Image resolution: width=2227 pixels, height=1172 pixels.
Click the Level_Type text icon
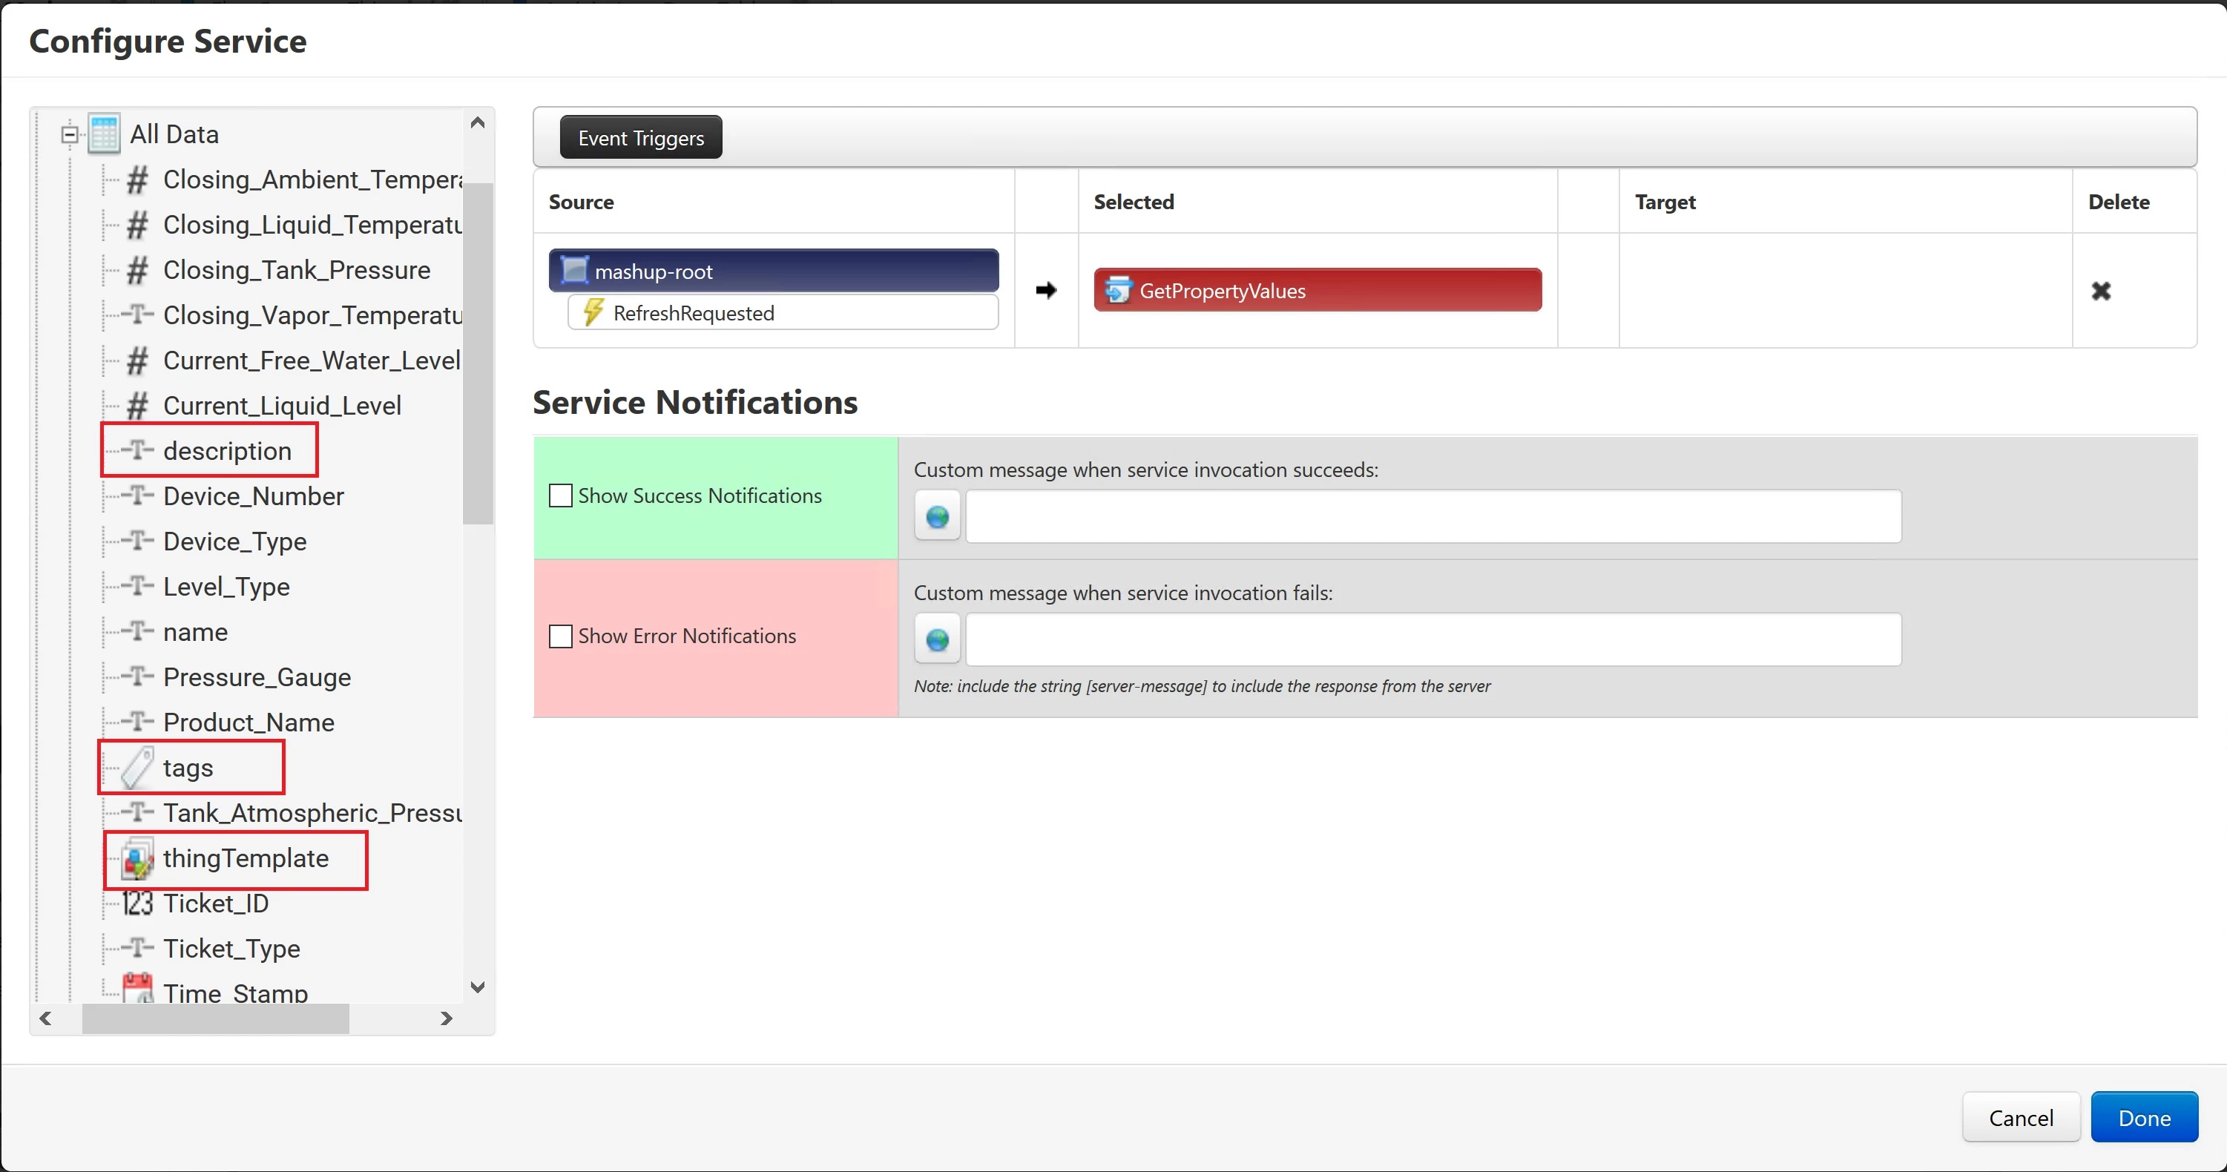tap(136, 586)
